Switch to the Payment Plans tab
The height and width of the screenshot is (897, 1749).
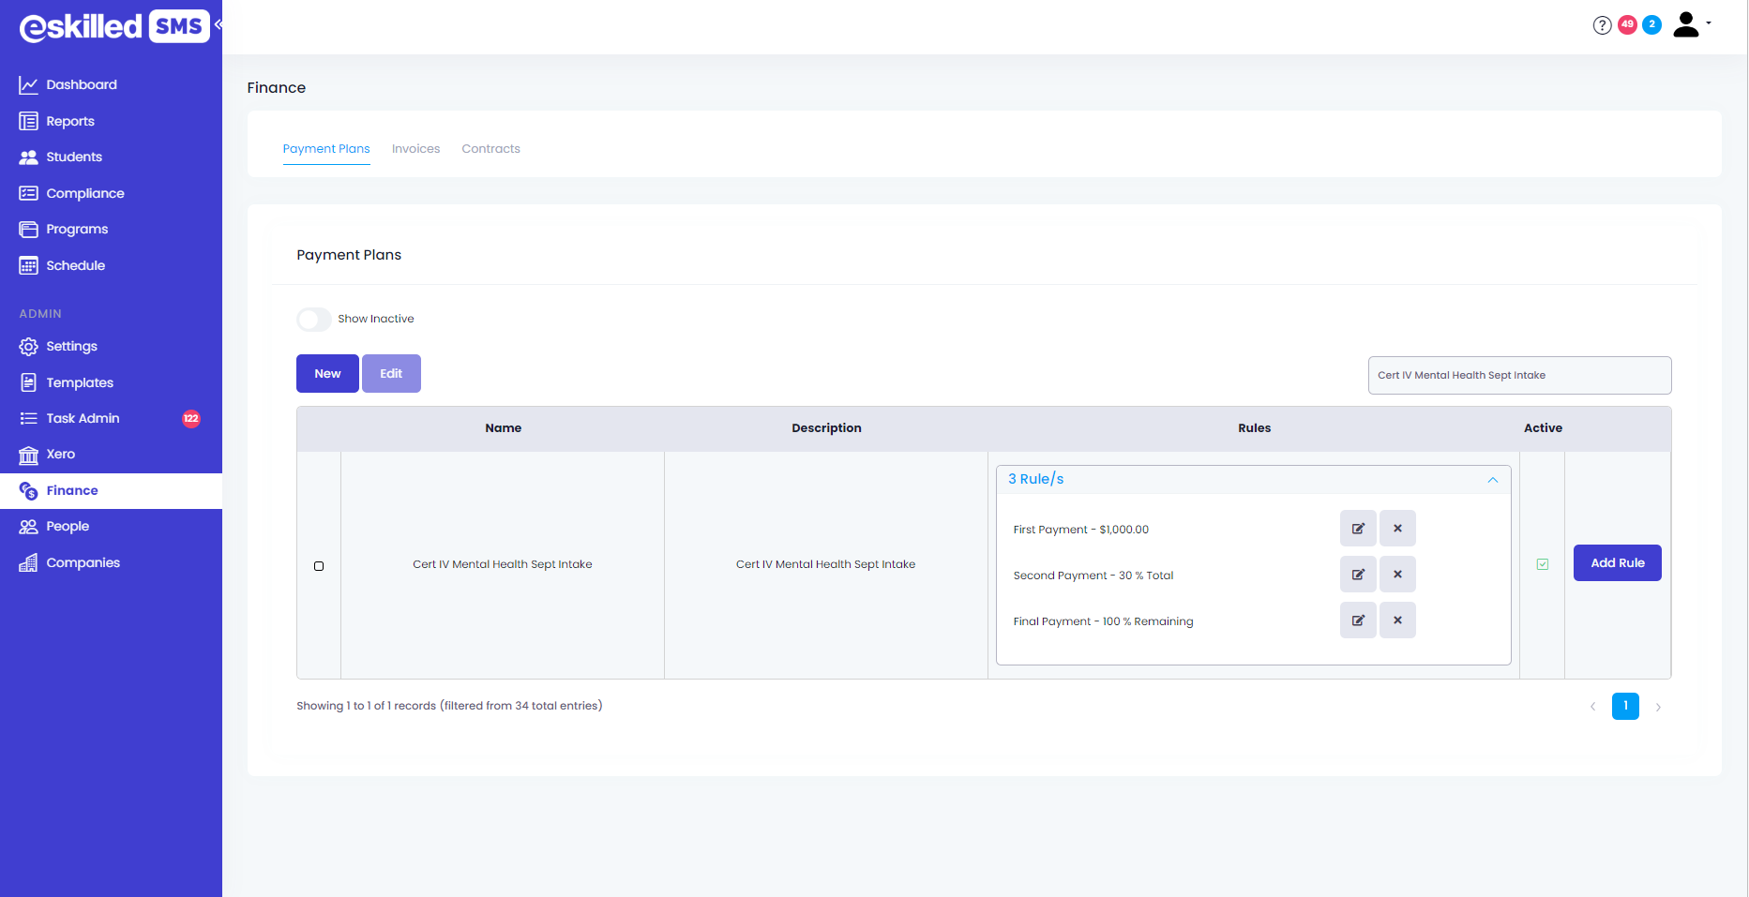coord(326,149)
